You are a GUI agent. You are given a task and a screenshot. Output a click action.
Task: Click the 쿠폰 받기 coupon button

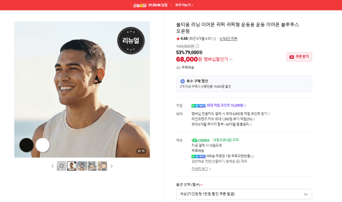point(299,57)
